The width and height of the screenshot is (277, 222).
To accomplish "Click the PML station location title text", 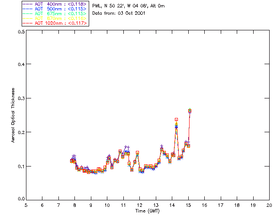I will [x=129, y=6].
